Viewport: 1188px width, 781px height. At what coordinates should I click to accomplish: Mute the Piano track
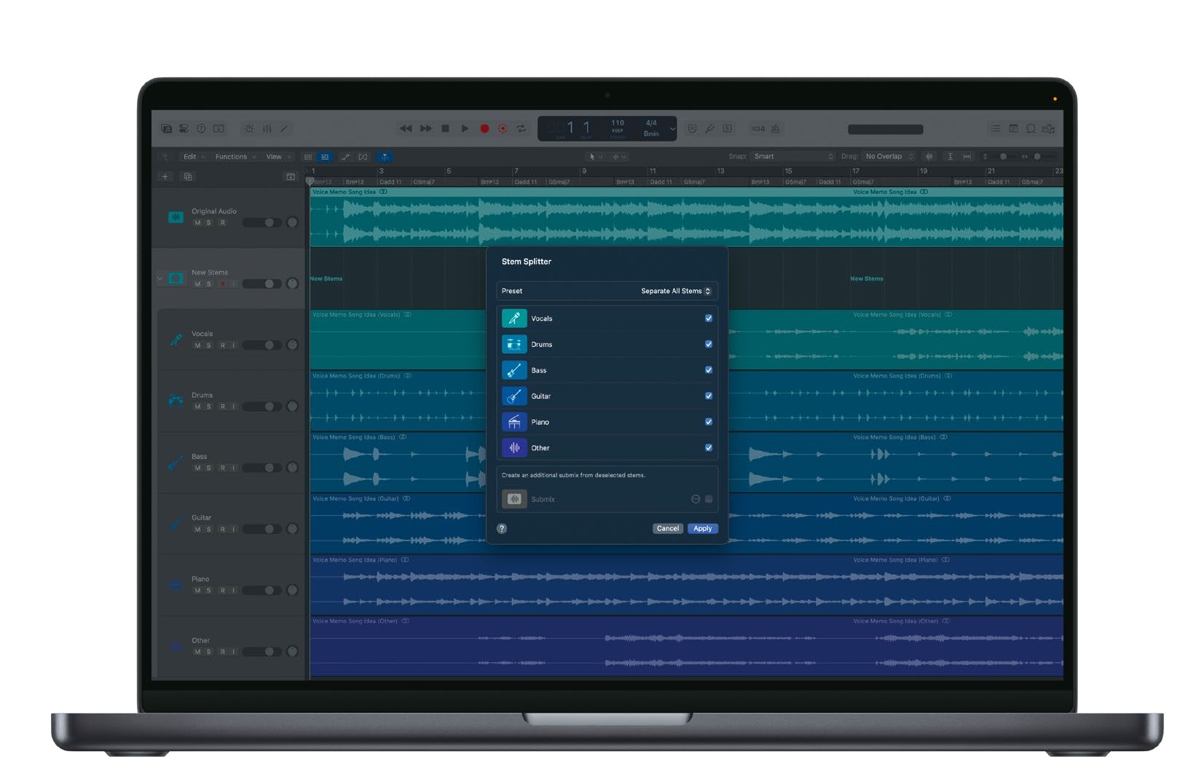197,590
